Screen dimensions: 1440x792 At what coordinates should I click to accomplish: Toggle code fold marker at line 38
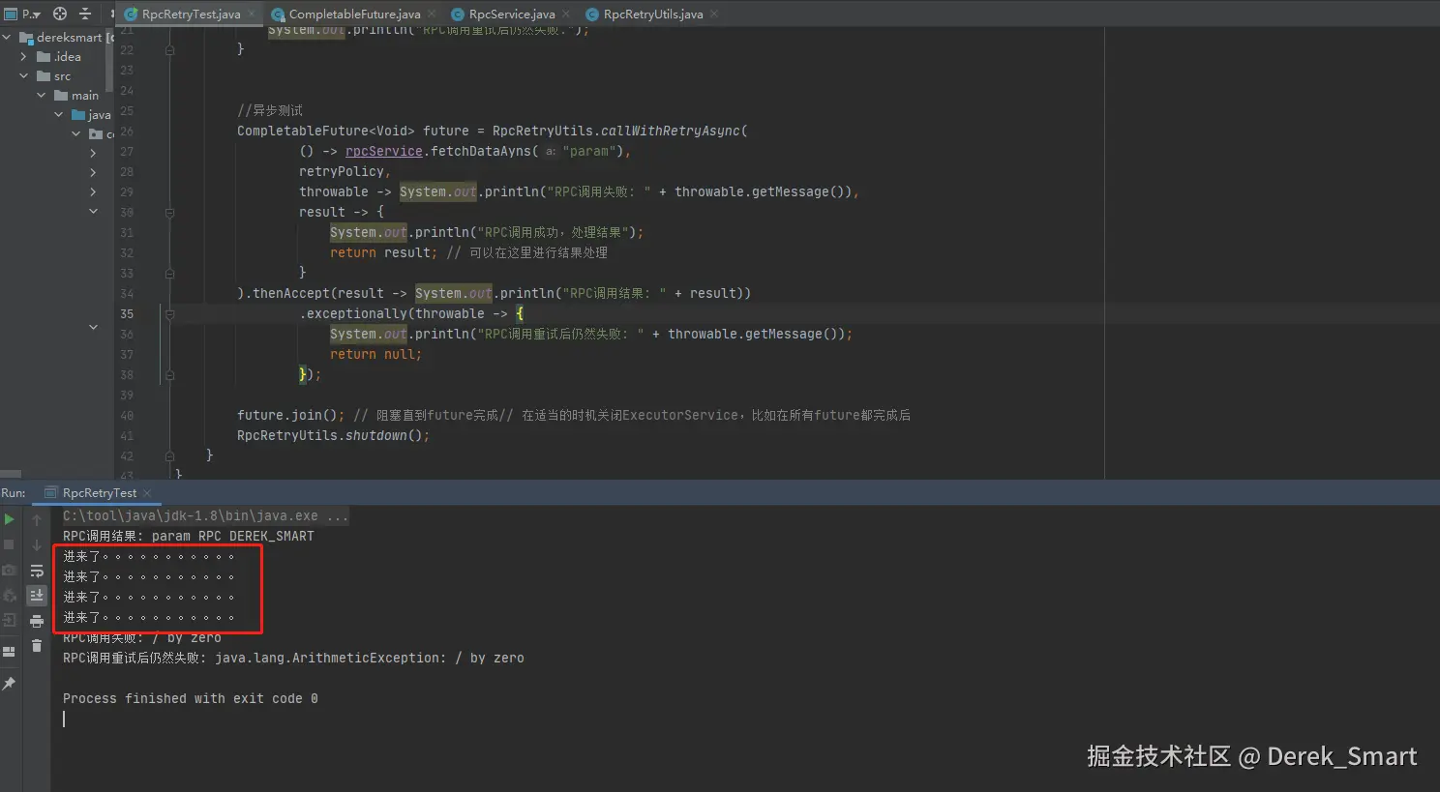[169, 374]
